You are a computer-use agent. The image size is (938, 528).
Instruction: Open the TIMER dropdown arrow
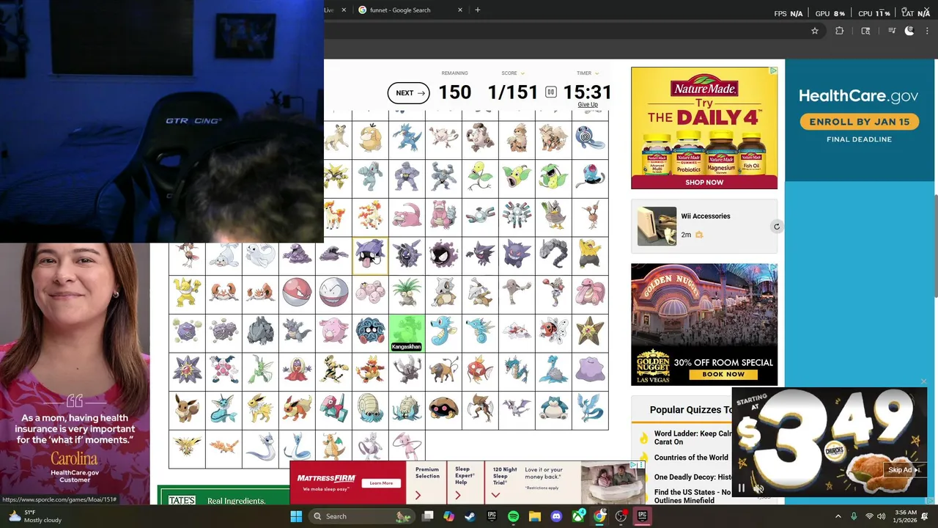pyautogui.click(x=597, y=73)
